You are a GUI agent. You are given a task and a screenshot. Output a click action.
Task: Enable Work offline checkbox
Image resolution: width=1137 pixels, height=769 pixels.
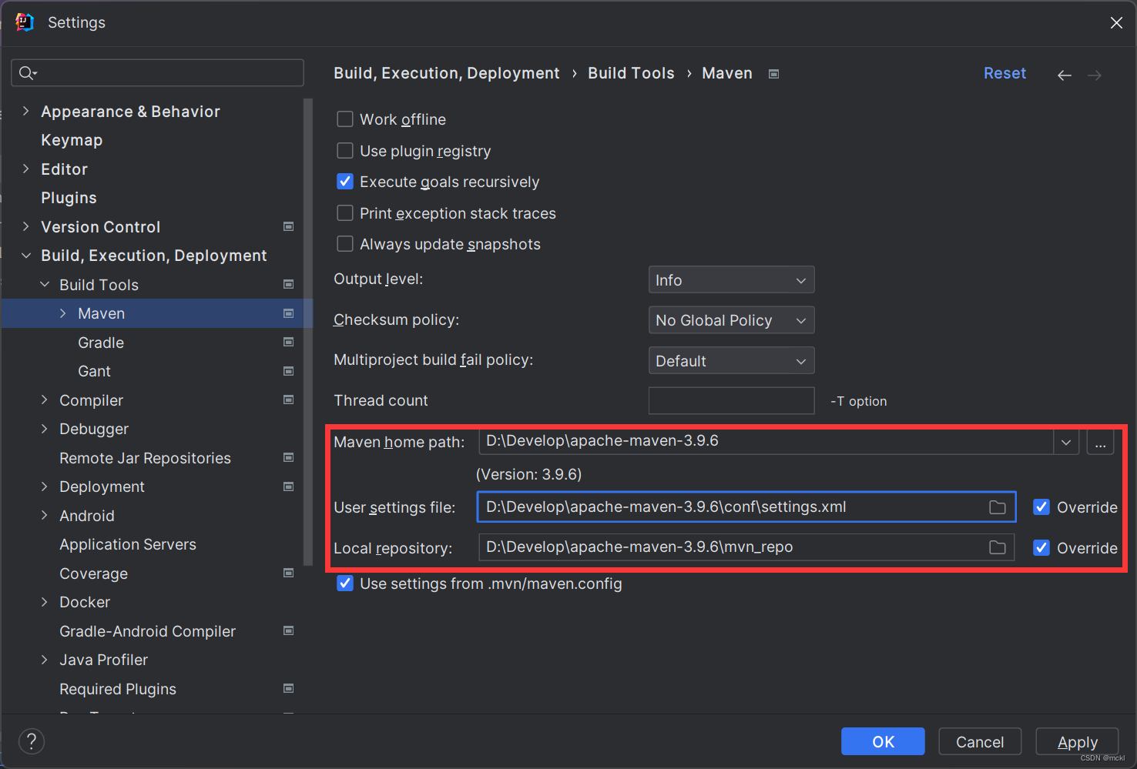pos(345,119)
